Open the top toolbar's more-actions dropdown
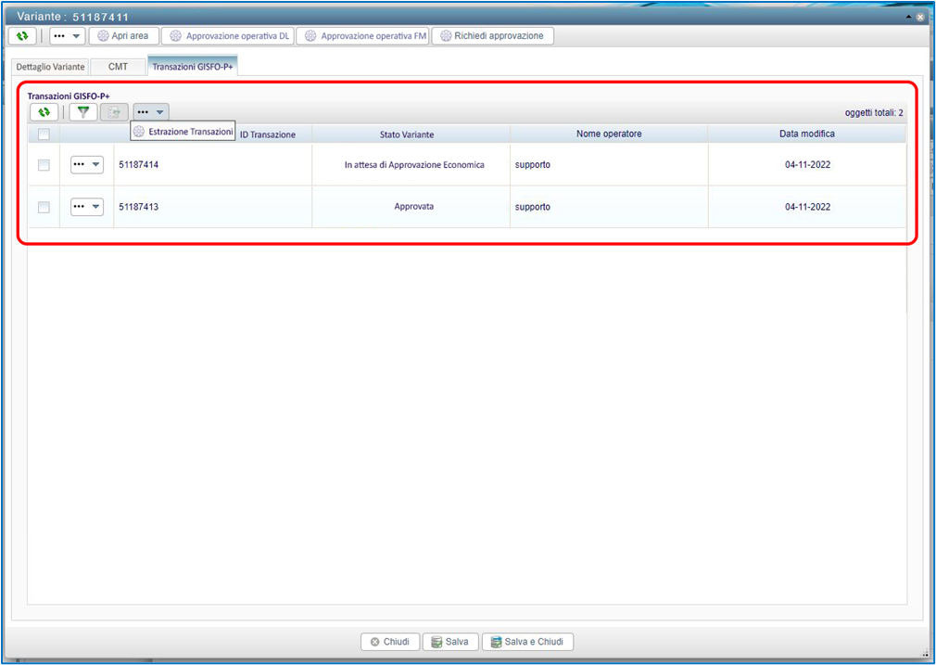This screenshot has height=665, width=936. (68, 36)
